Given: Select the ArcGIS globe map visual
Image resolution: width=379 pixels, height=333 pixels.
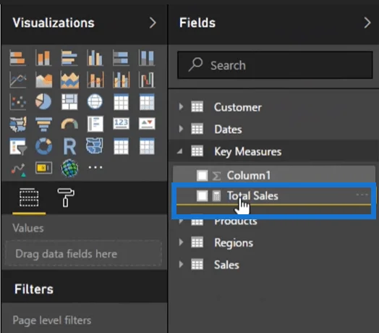Looking at the screenshot, I should coord(69,168).
